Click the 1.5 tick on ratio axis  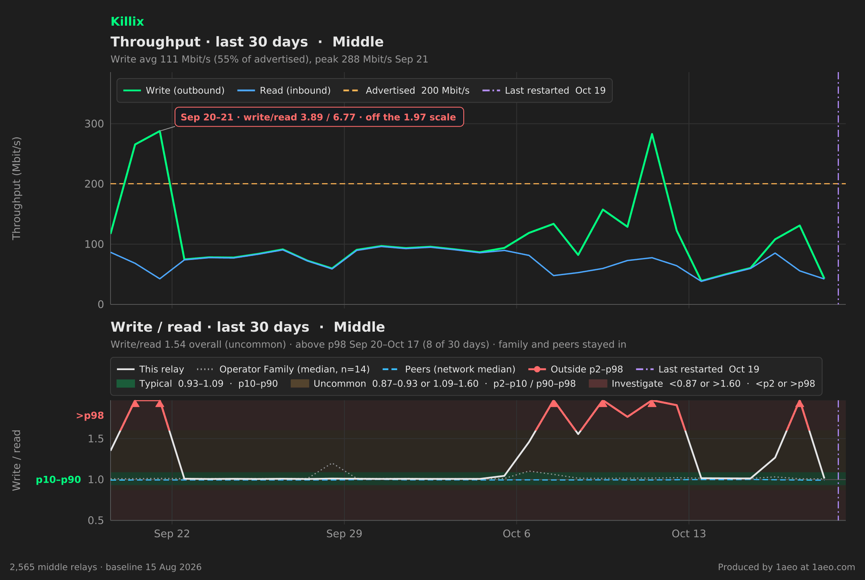tap(96, 439)
